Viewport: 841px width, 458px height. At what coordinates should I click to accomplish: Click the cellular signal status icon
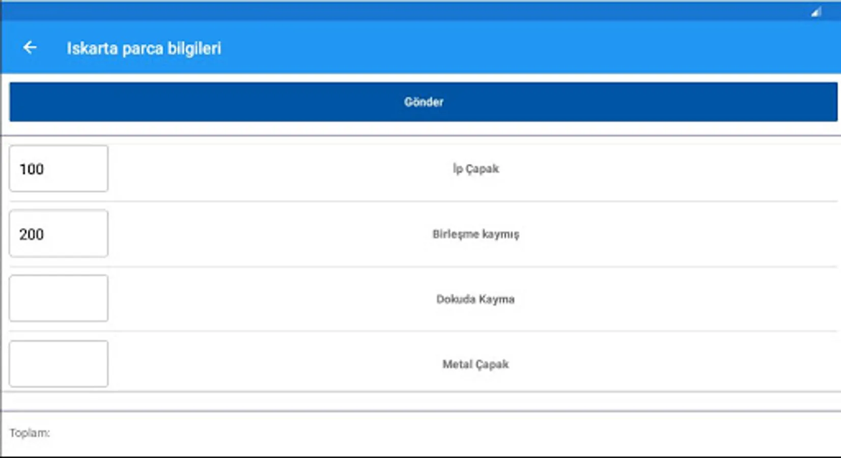pos(816,12)
